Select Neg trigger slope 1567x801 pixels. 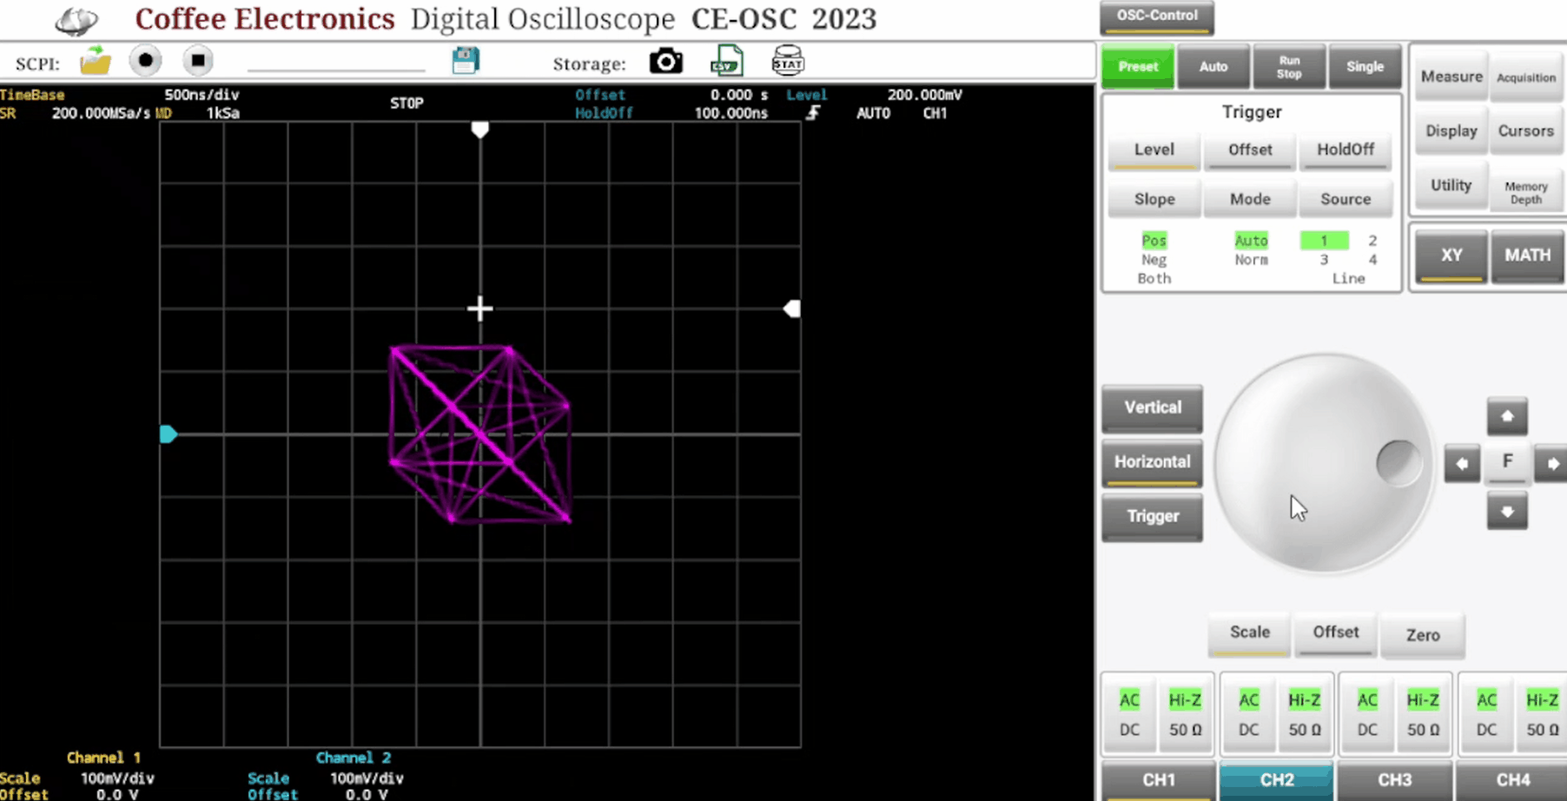pyautogui.click(x=1154, y=259)
